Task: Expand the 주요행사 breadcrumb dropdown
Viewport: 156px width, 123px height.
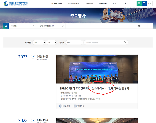Action: 23,26
